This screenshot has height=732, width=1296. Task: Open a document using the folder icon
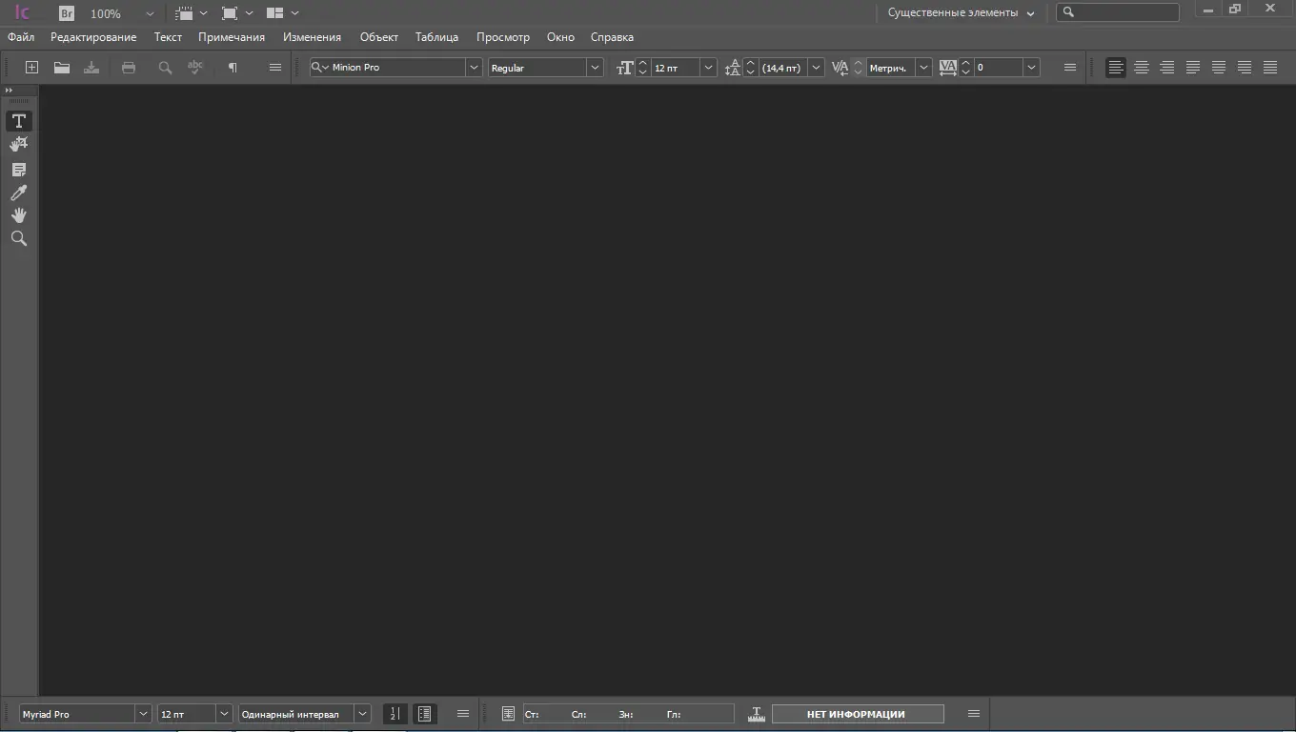pos(61,67)
